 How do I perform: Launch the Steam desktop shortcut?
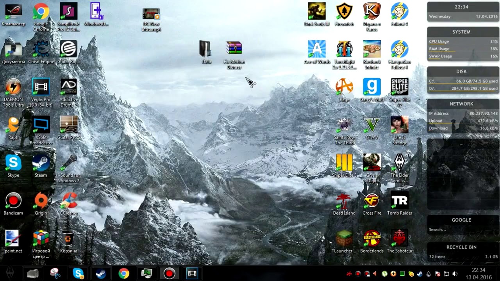[x=41, y=166]
